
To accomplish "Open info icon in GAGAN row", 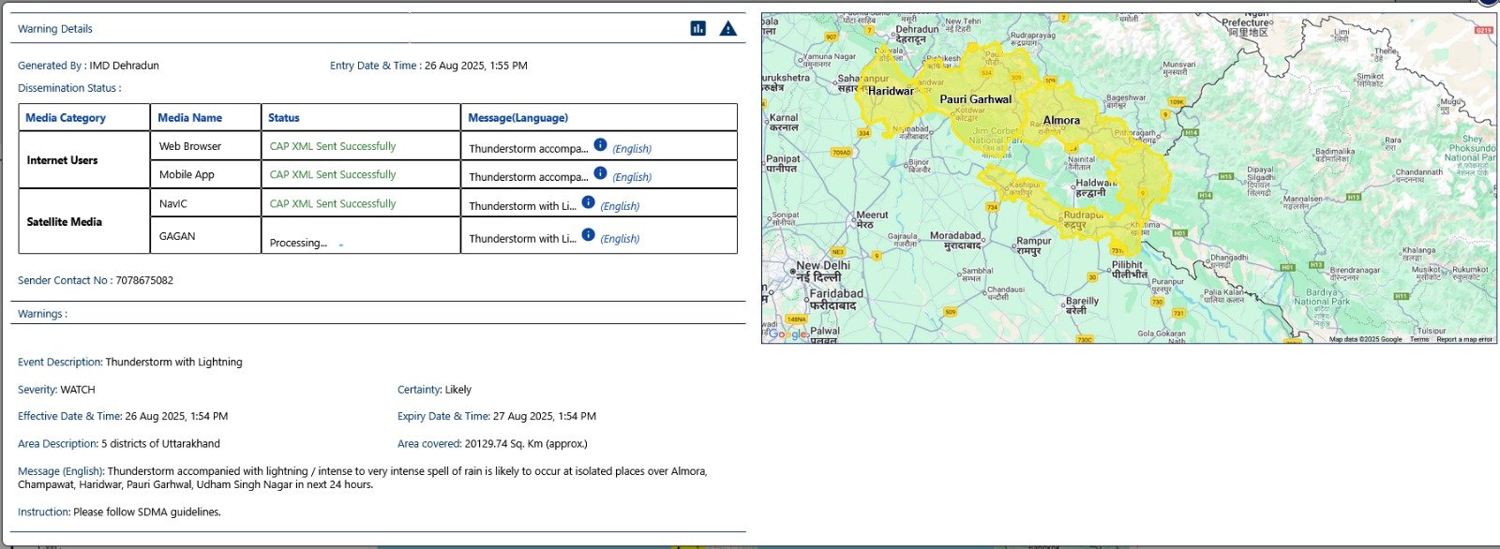I will coord(588,234).
